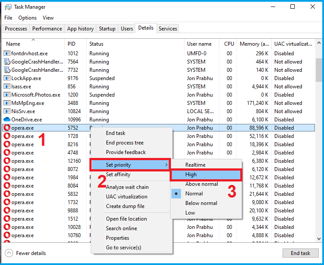Click the LockApp.exe process icon

tap(7, 78)
